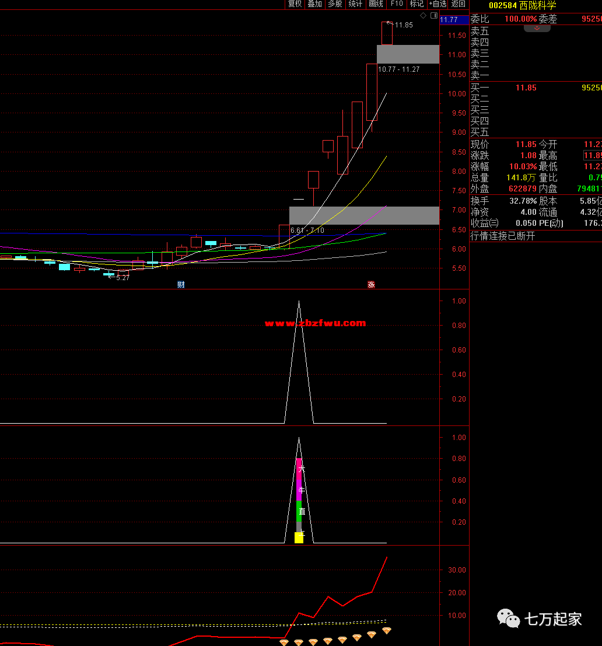Click the 复权 toolbar button
Viewport: 602px width, 646px height.
click(x=295, y=4)
